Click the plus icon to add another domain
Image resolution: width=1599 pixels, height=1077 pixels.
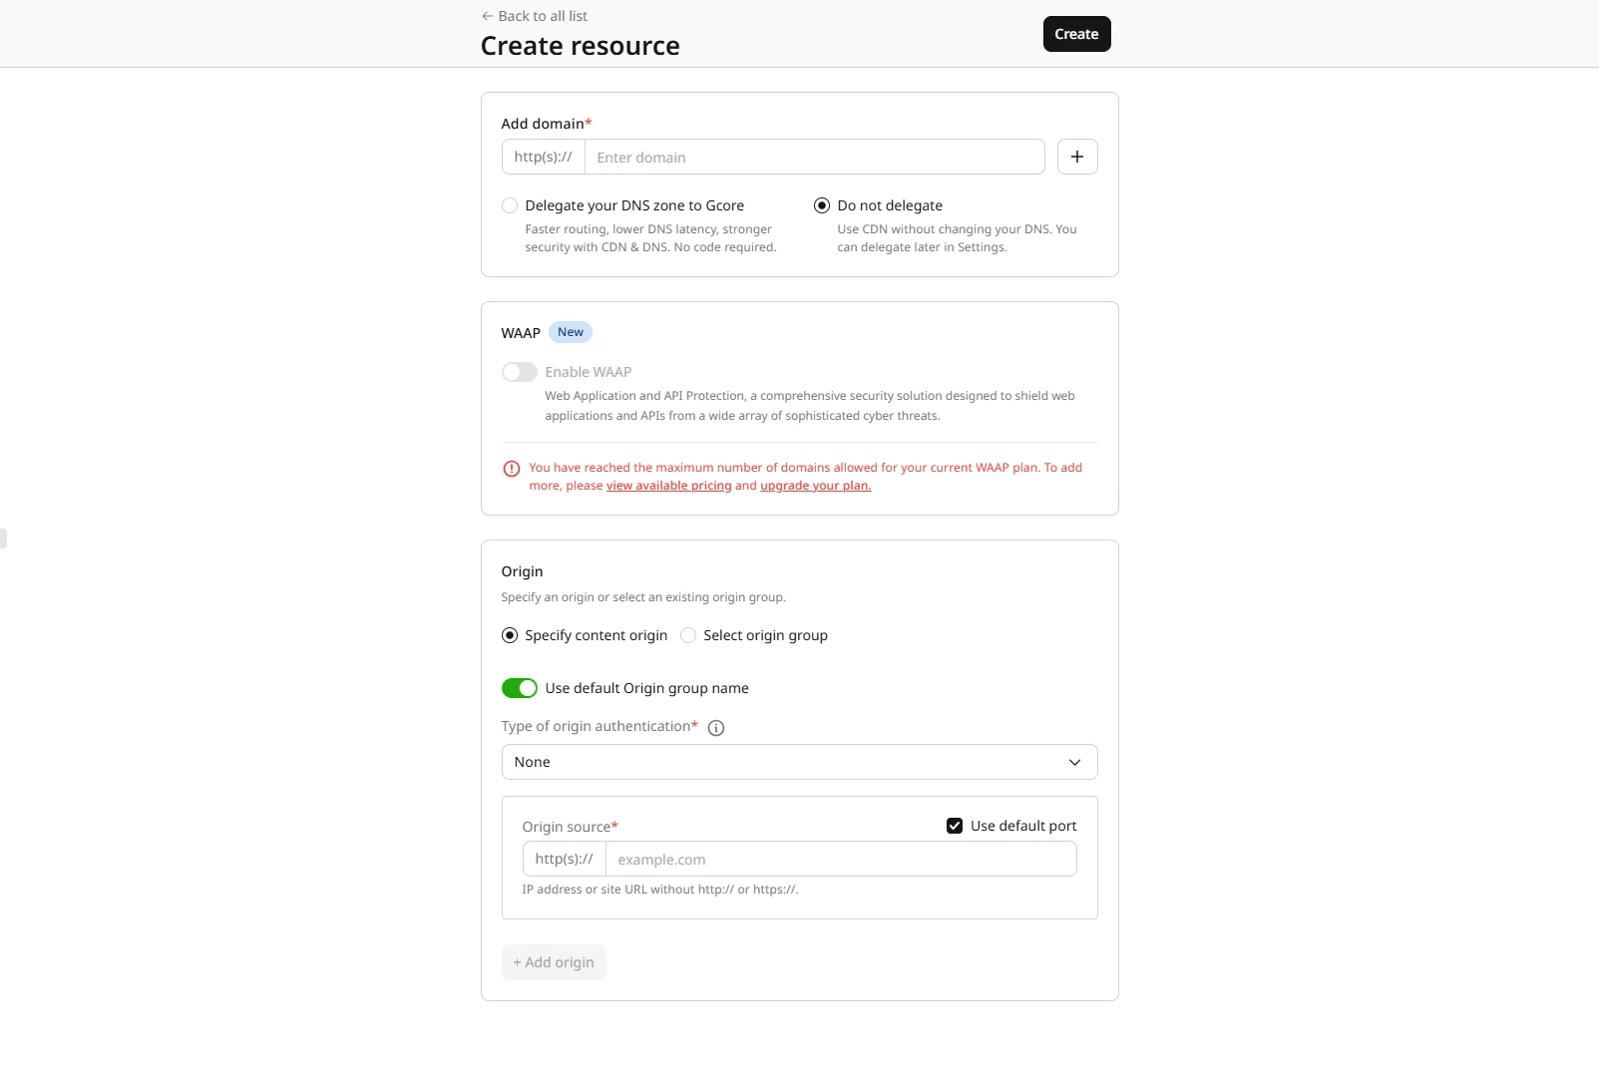tap(1077, 157)
